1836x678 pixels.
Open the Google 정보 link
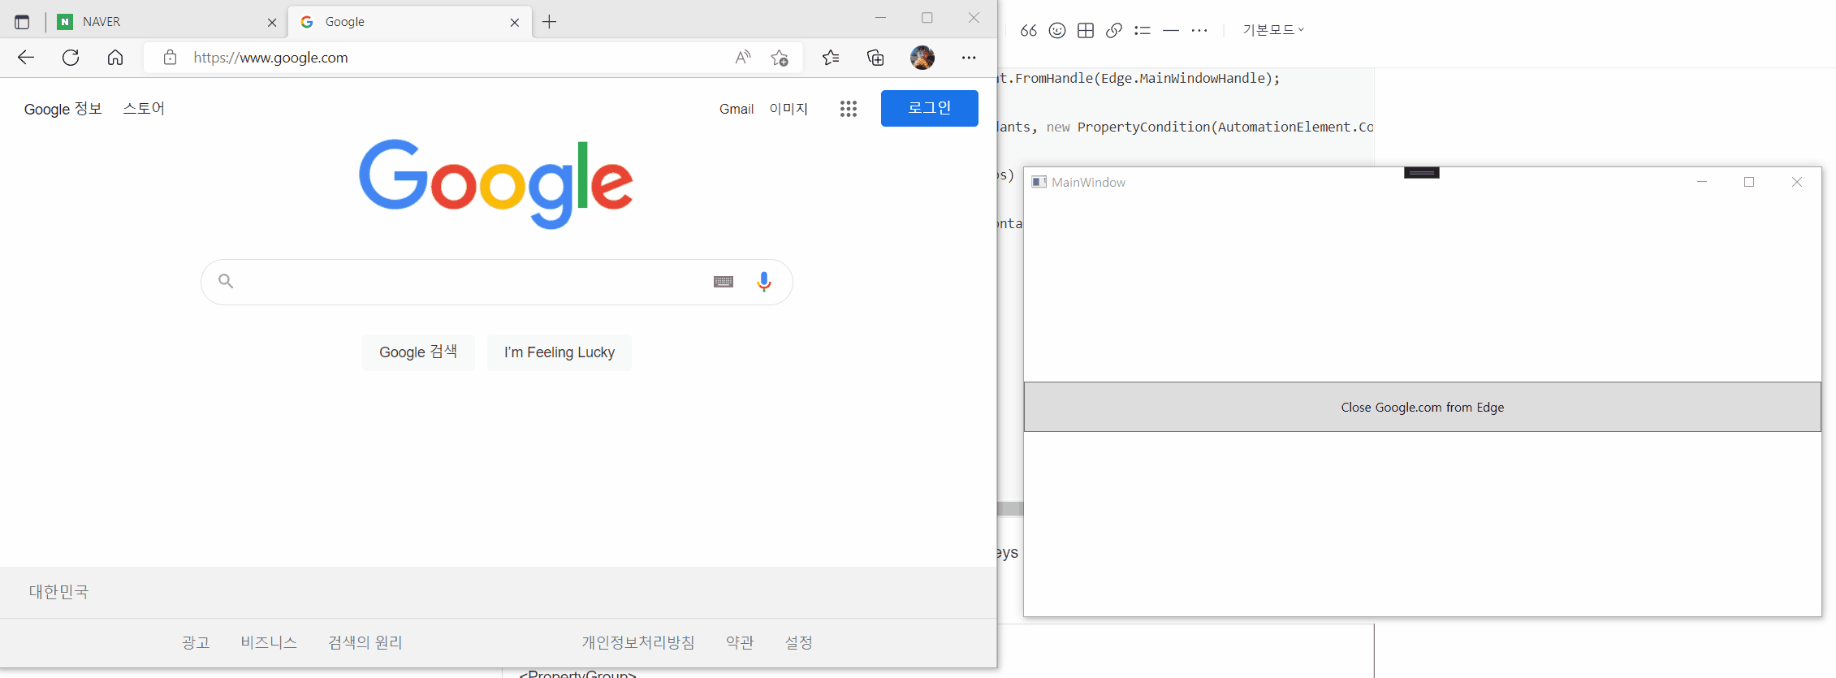(x=63, y=109)
